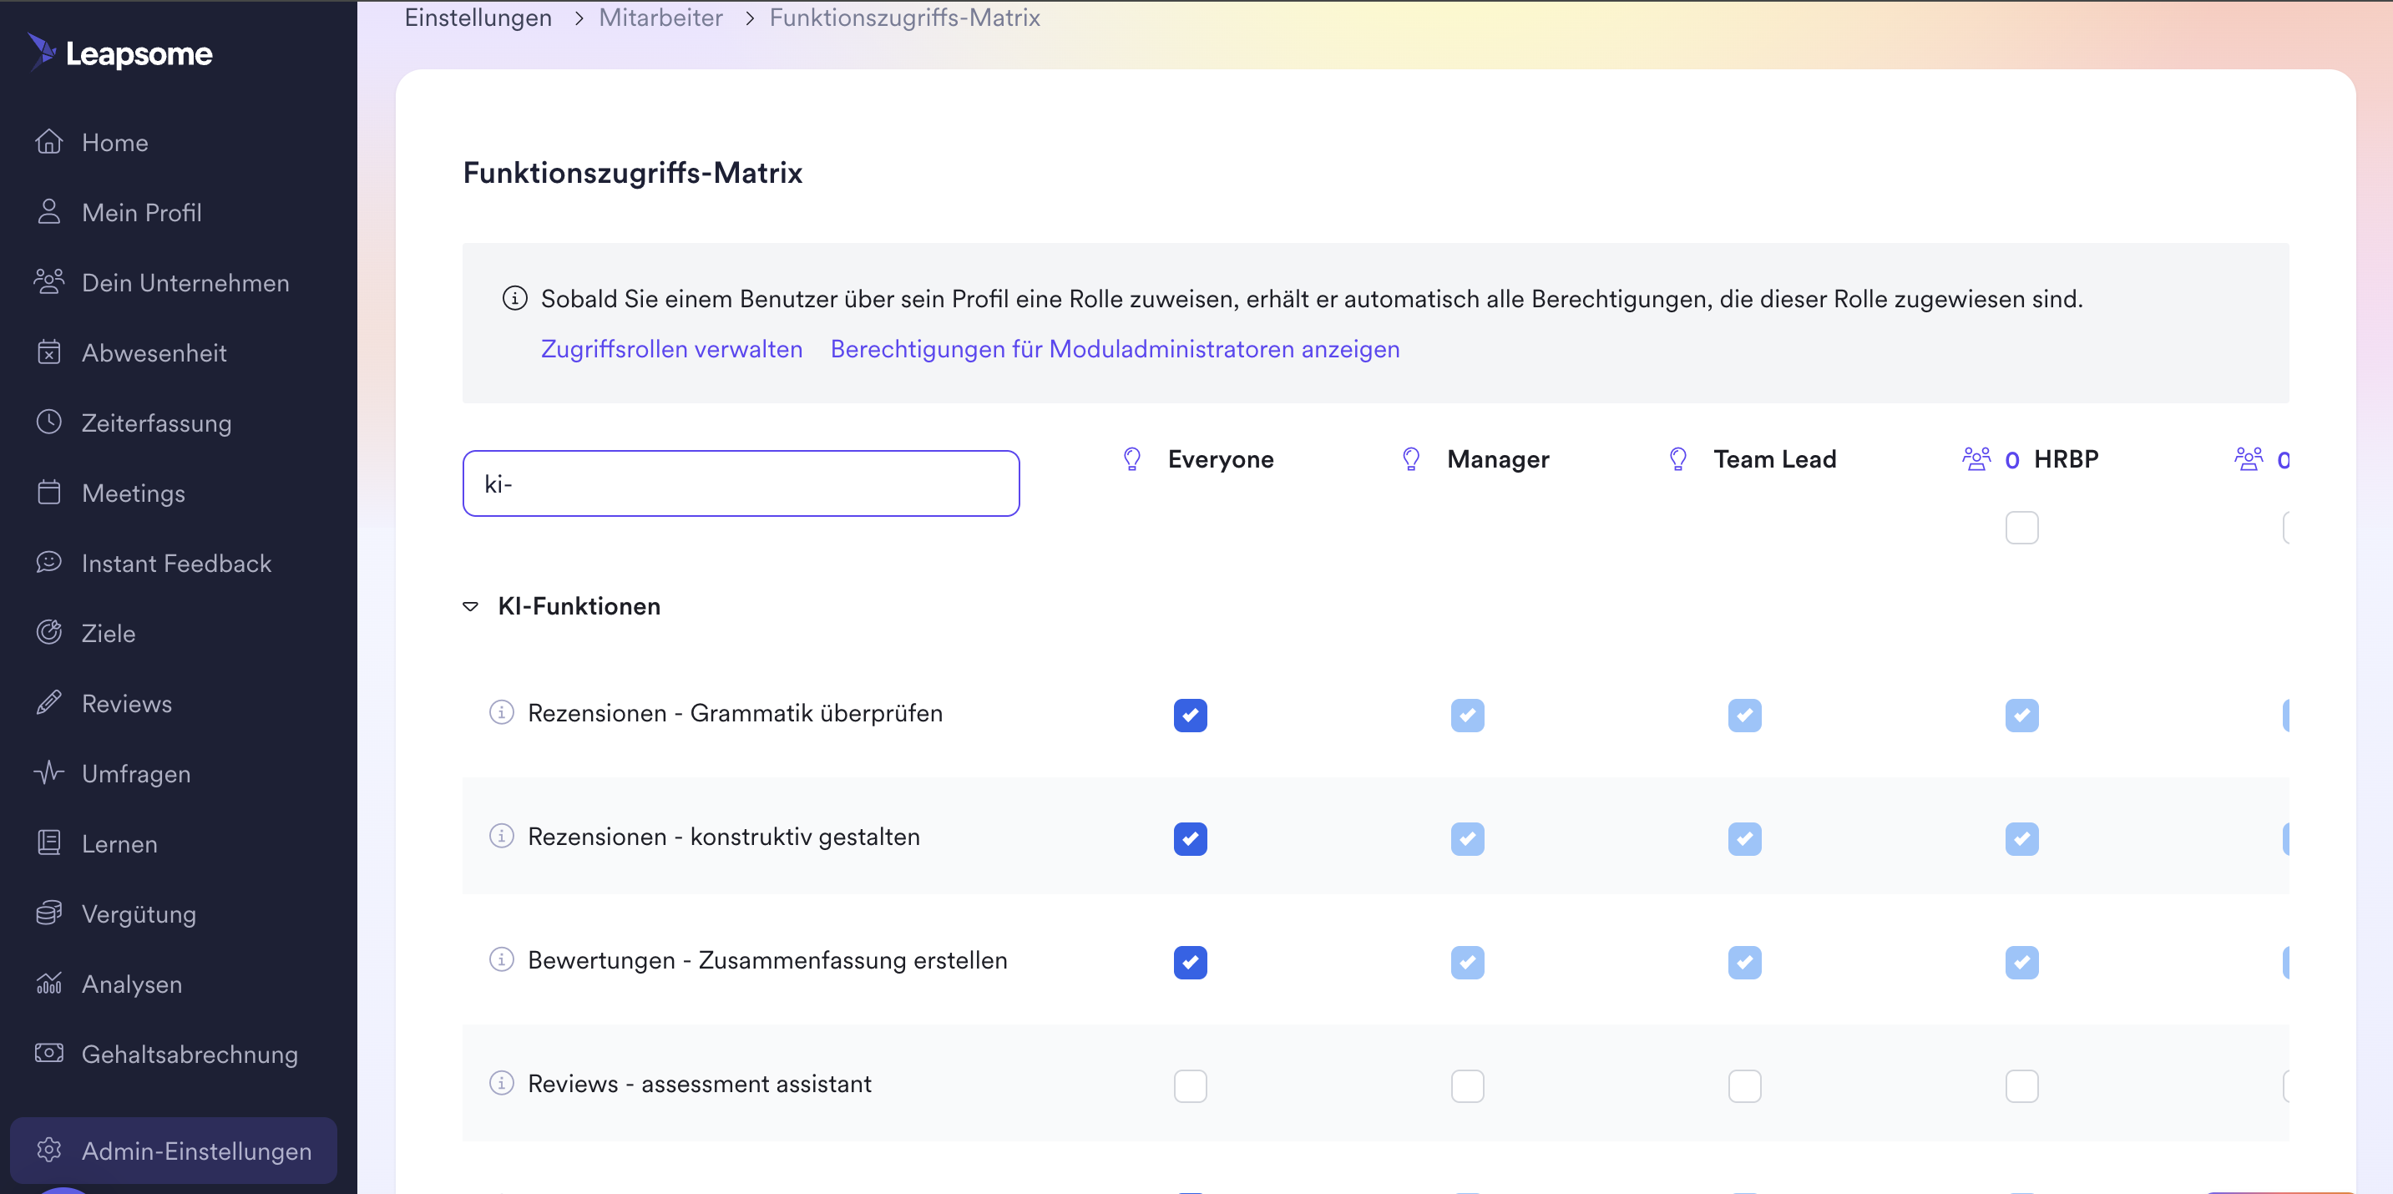The width and height of the screenshot is (2393, 1194).
Task: Click the Admin-Einstellungen gear icon
Action: (x=49, y=1150)
